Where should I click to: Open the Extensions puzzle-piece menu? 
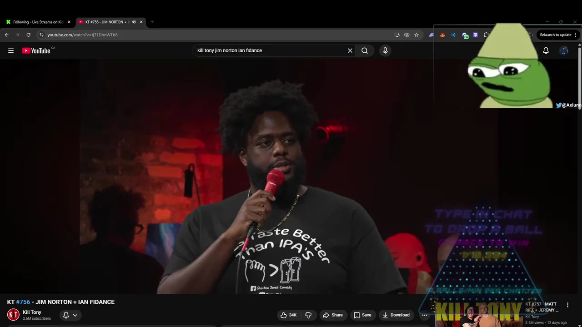[x=487, y=35]
